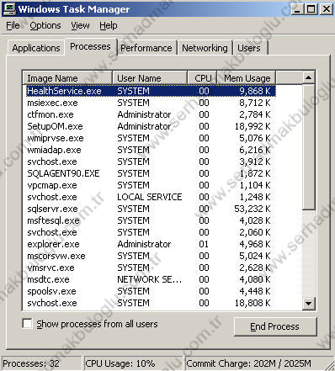Open the Networking tab
The width and height of the screenshot is (335, 371).
pos(205,48)
